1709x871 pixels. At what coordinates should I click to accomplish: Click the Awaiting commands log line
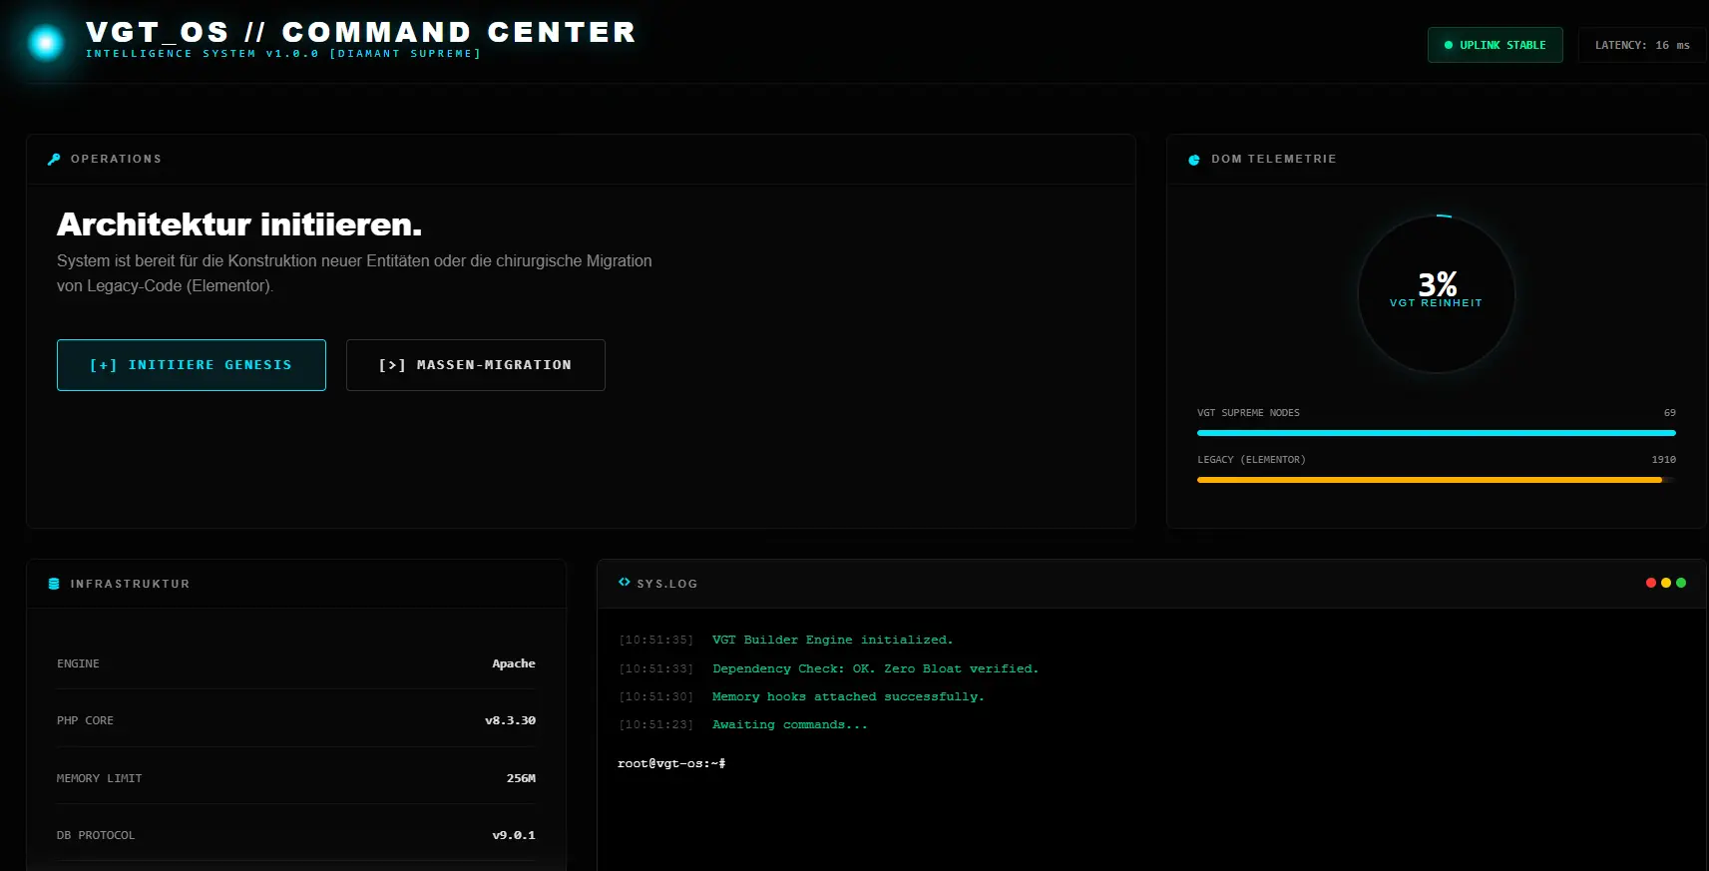(790, 725)
